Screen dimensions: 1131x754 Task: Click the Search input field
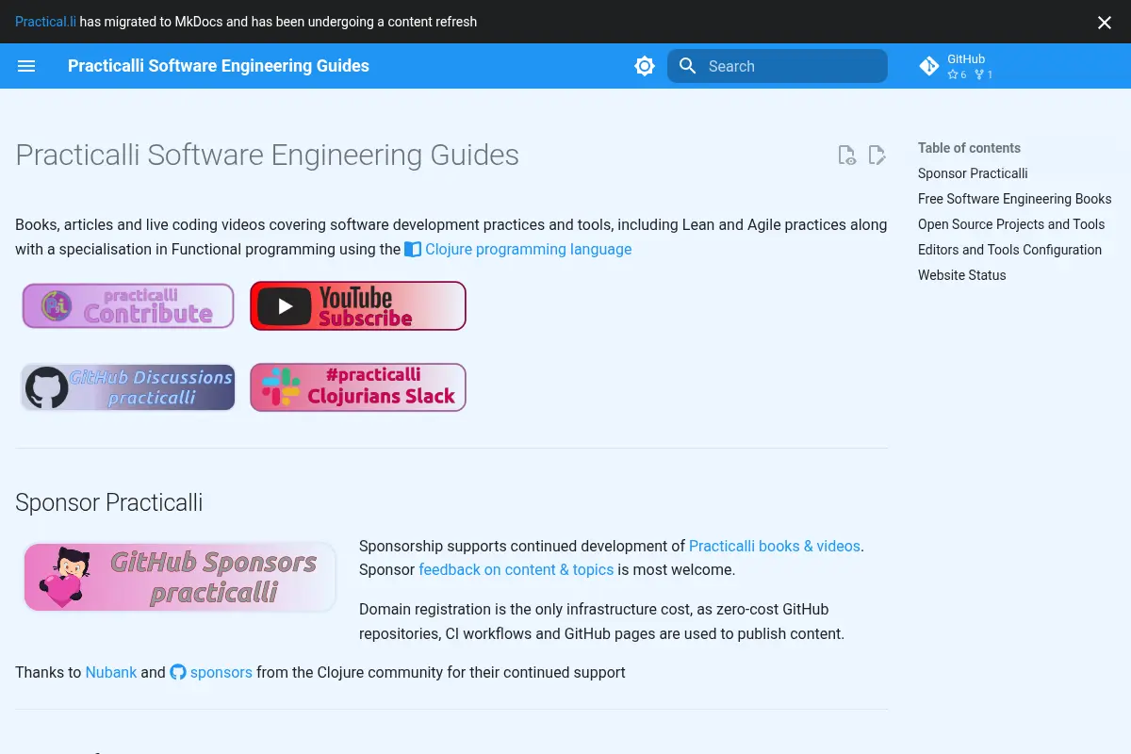pos(778,66)
